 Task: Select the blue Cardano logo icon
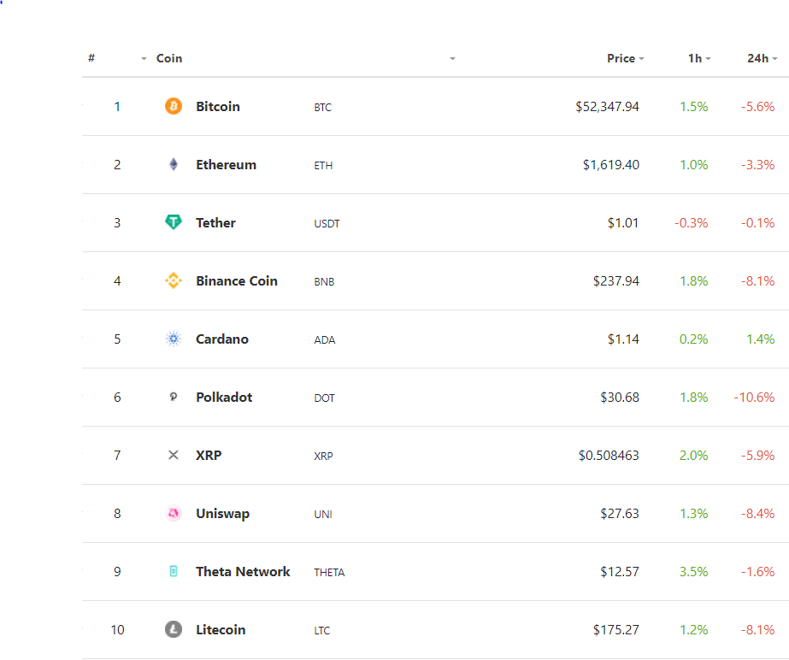tap(174, 339)
